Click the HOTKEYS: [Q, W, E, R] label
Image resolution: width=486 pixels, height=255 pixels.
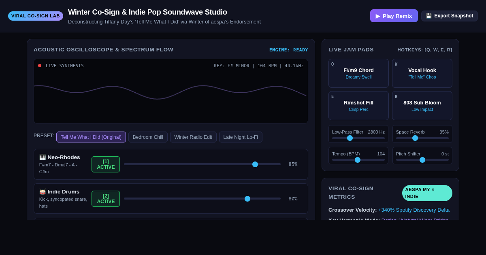pyautogui.click(x=425, y=50)
